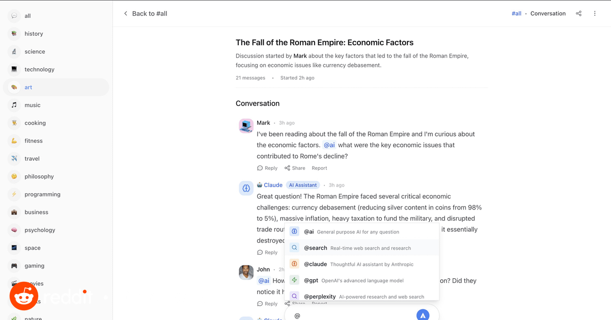Click Claude's brain avatar icon
The width and height of the screenshot is (611, 320).
[x=246, y=188]
